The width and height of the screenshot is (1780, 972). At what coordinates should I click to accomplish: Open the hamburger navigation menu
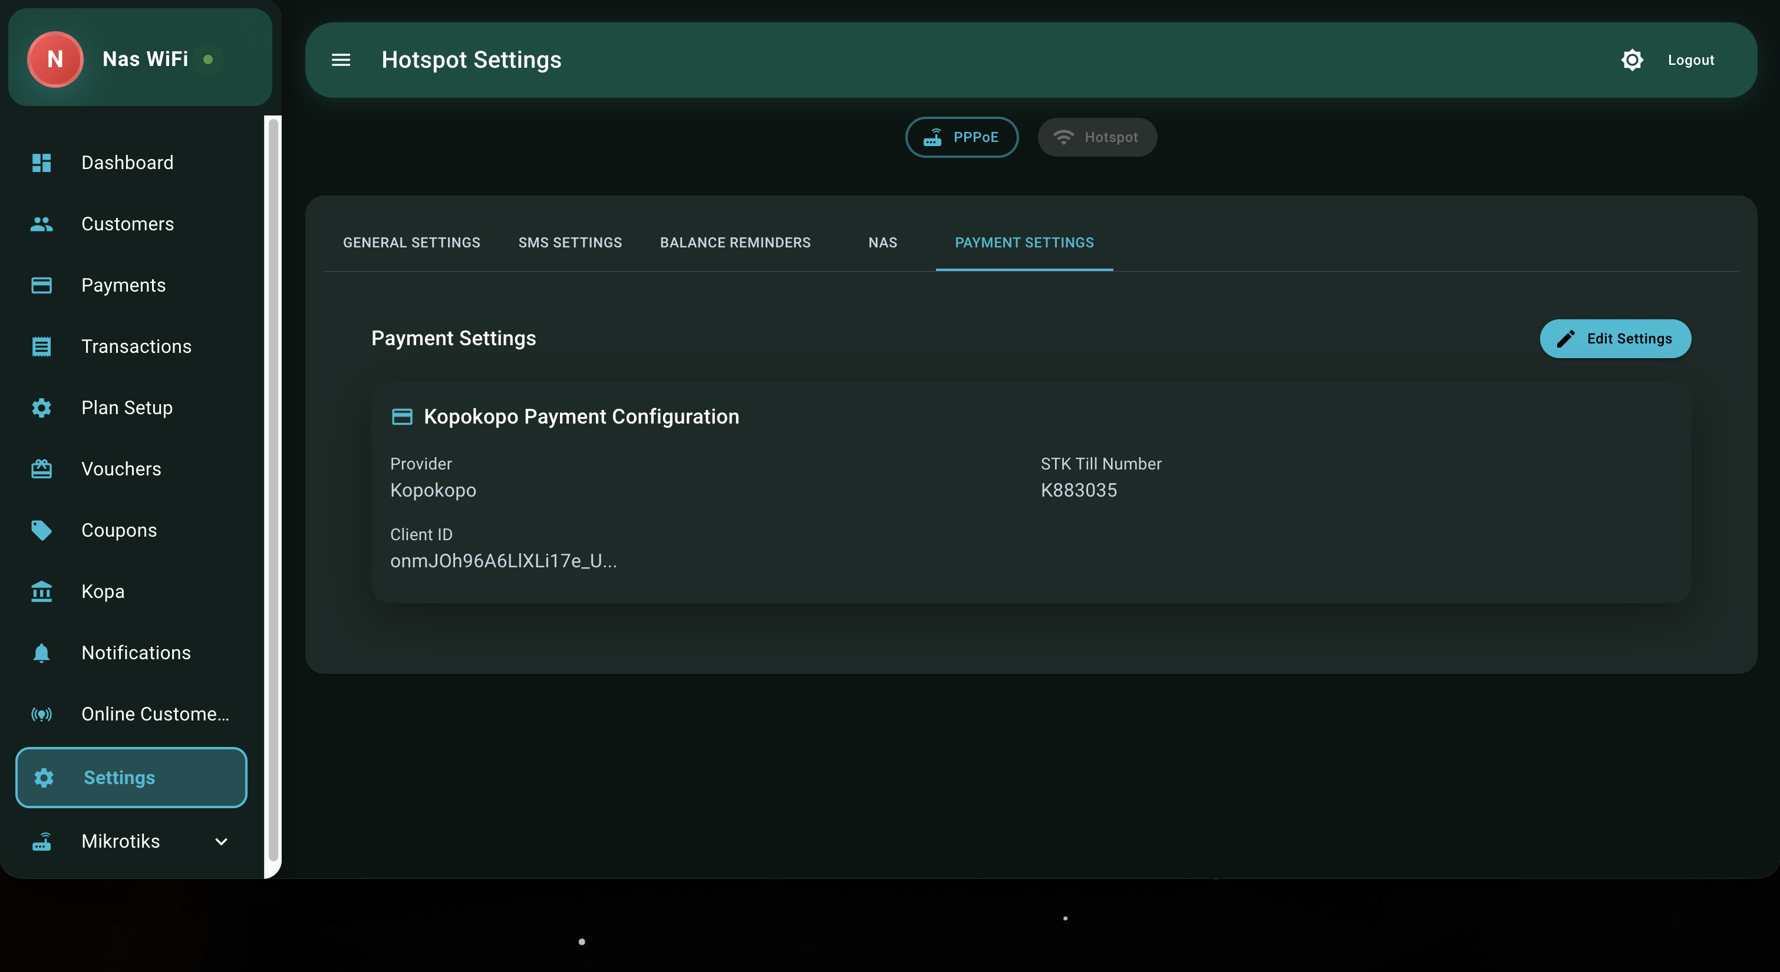click(x=341, y=60)
